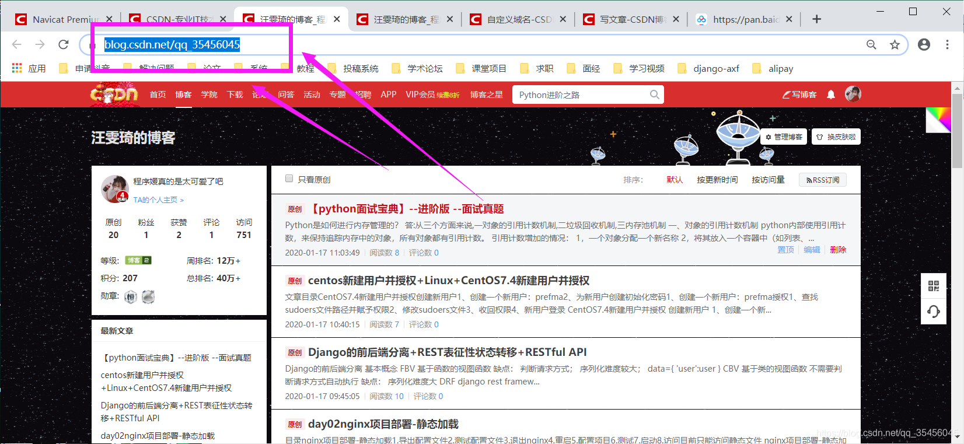Sort articles by 默认
964x444 pixels.
click(675, 180)
